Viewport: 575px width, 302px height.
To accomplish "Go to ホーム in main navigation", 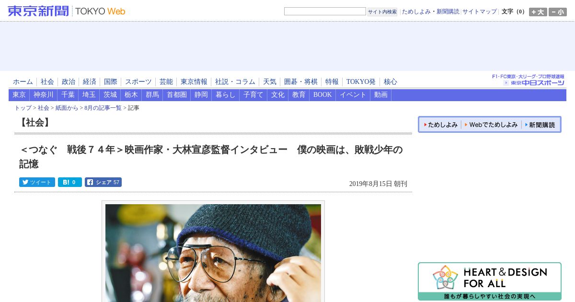I will [23, 82].
